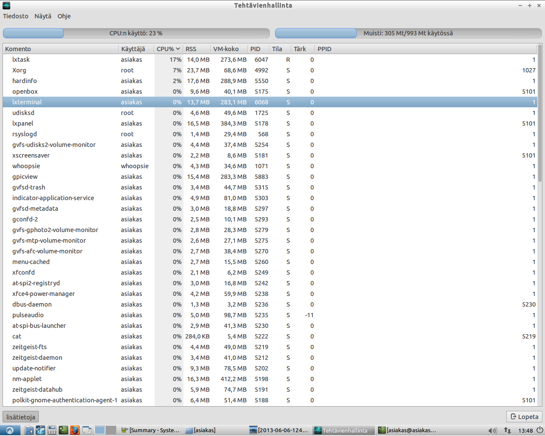Select the gvfsd-trash process row
This screenshot has height=436, width=545.
(x=270, y=187)
